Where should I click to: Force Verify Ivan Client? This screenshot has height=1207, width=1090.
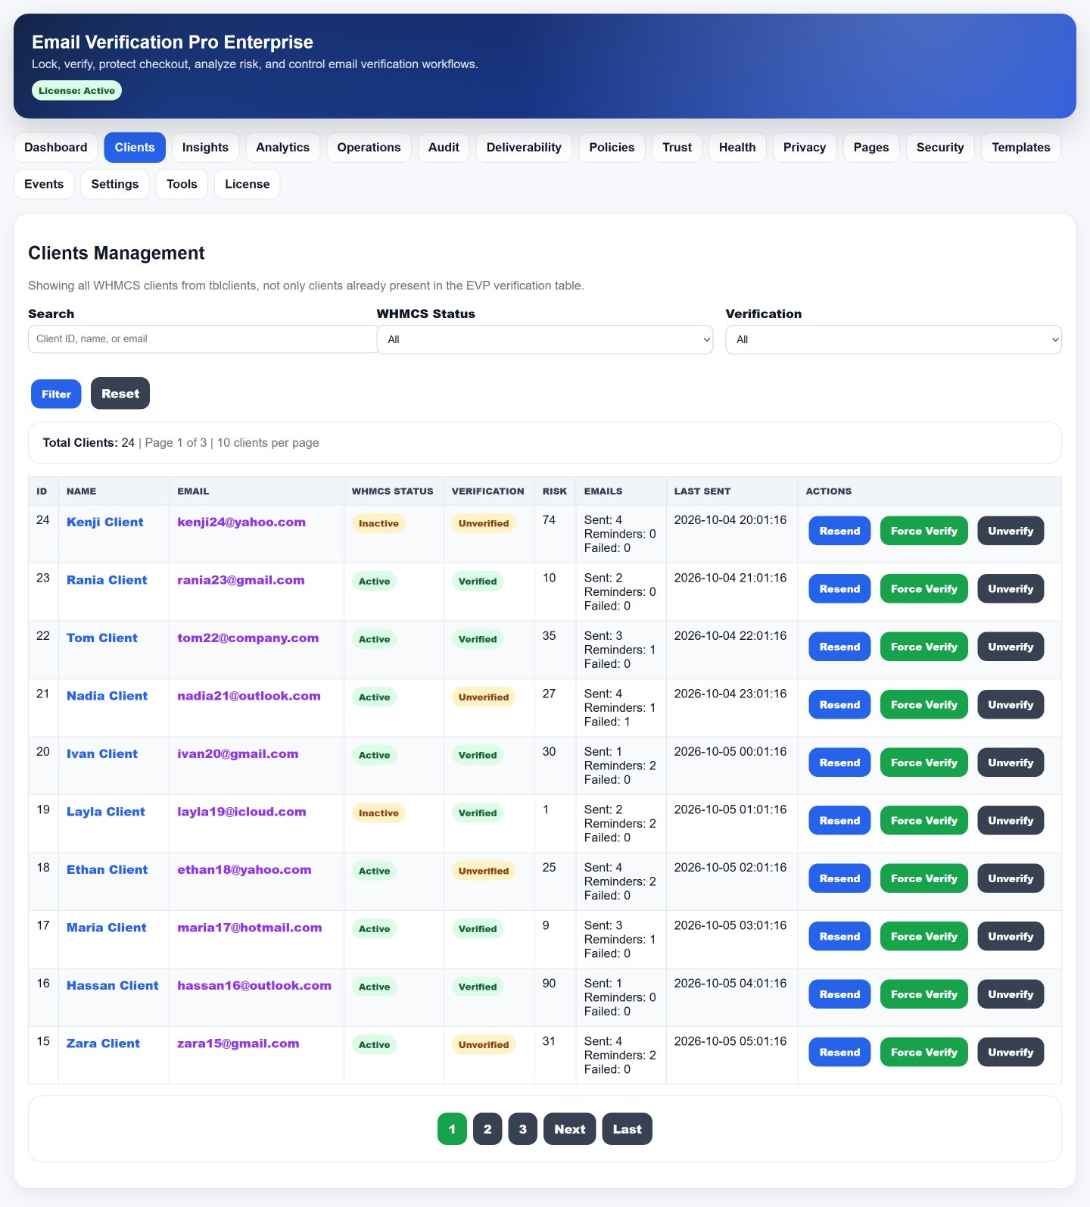[x=923, y=763]
